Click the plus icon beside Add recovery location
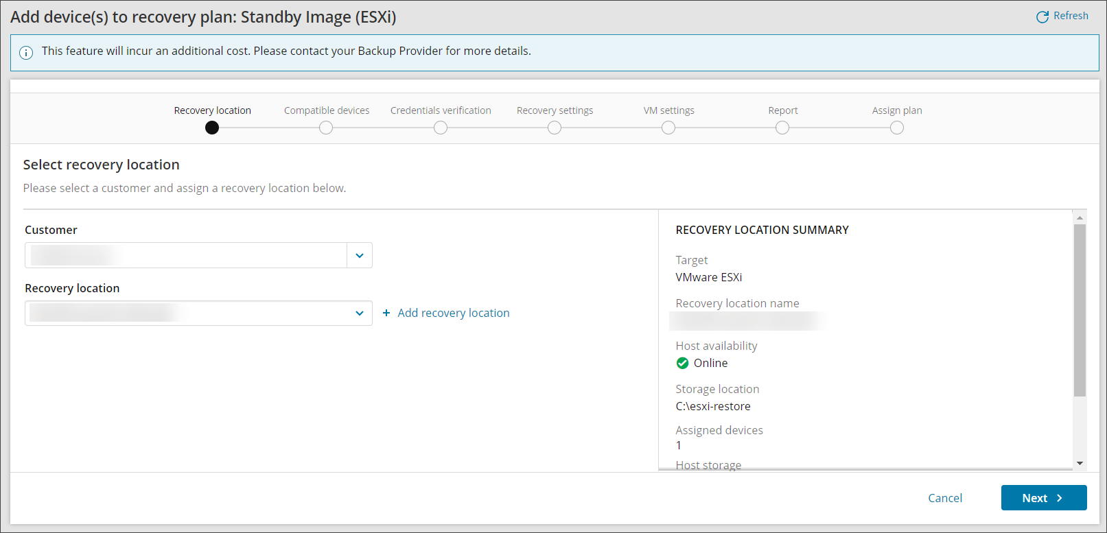Image resolution: width=1107 pixels, height=533 pixels. pos(386,313)
